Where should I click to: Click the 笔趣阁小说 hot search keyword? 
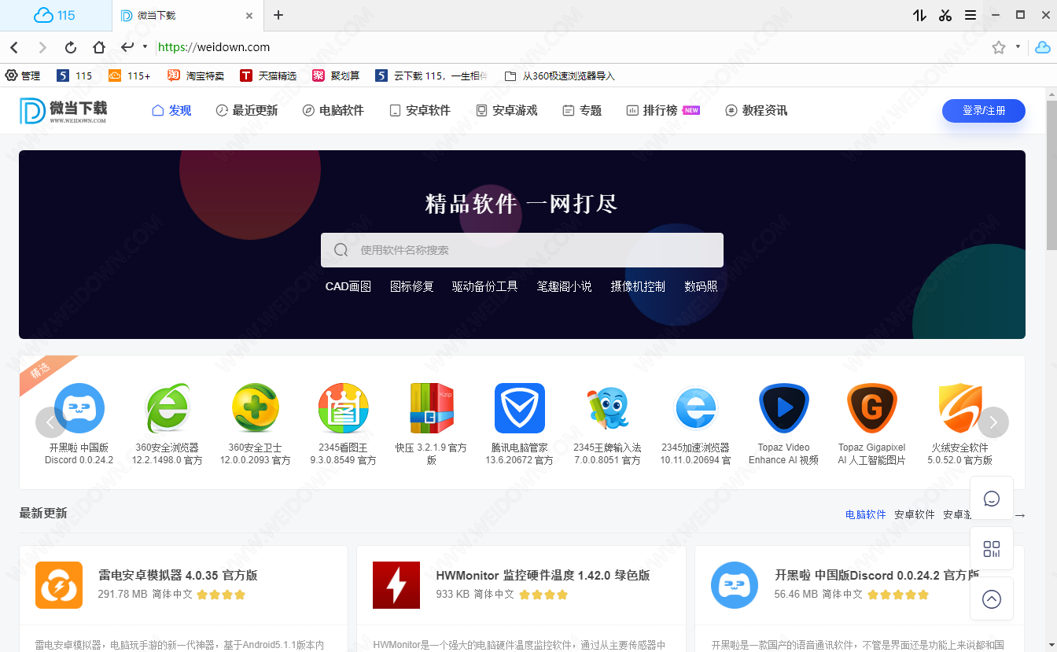coord(565,286)
